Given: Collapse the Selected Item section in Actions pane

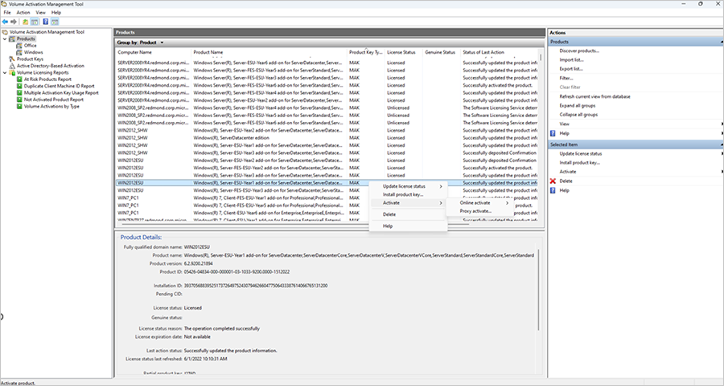Looking at the screenshot, I should [x=722, y=144].
